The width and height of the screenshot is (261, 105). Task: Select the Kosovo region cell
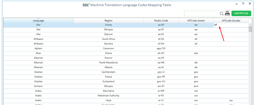tap(108, 58)
